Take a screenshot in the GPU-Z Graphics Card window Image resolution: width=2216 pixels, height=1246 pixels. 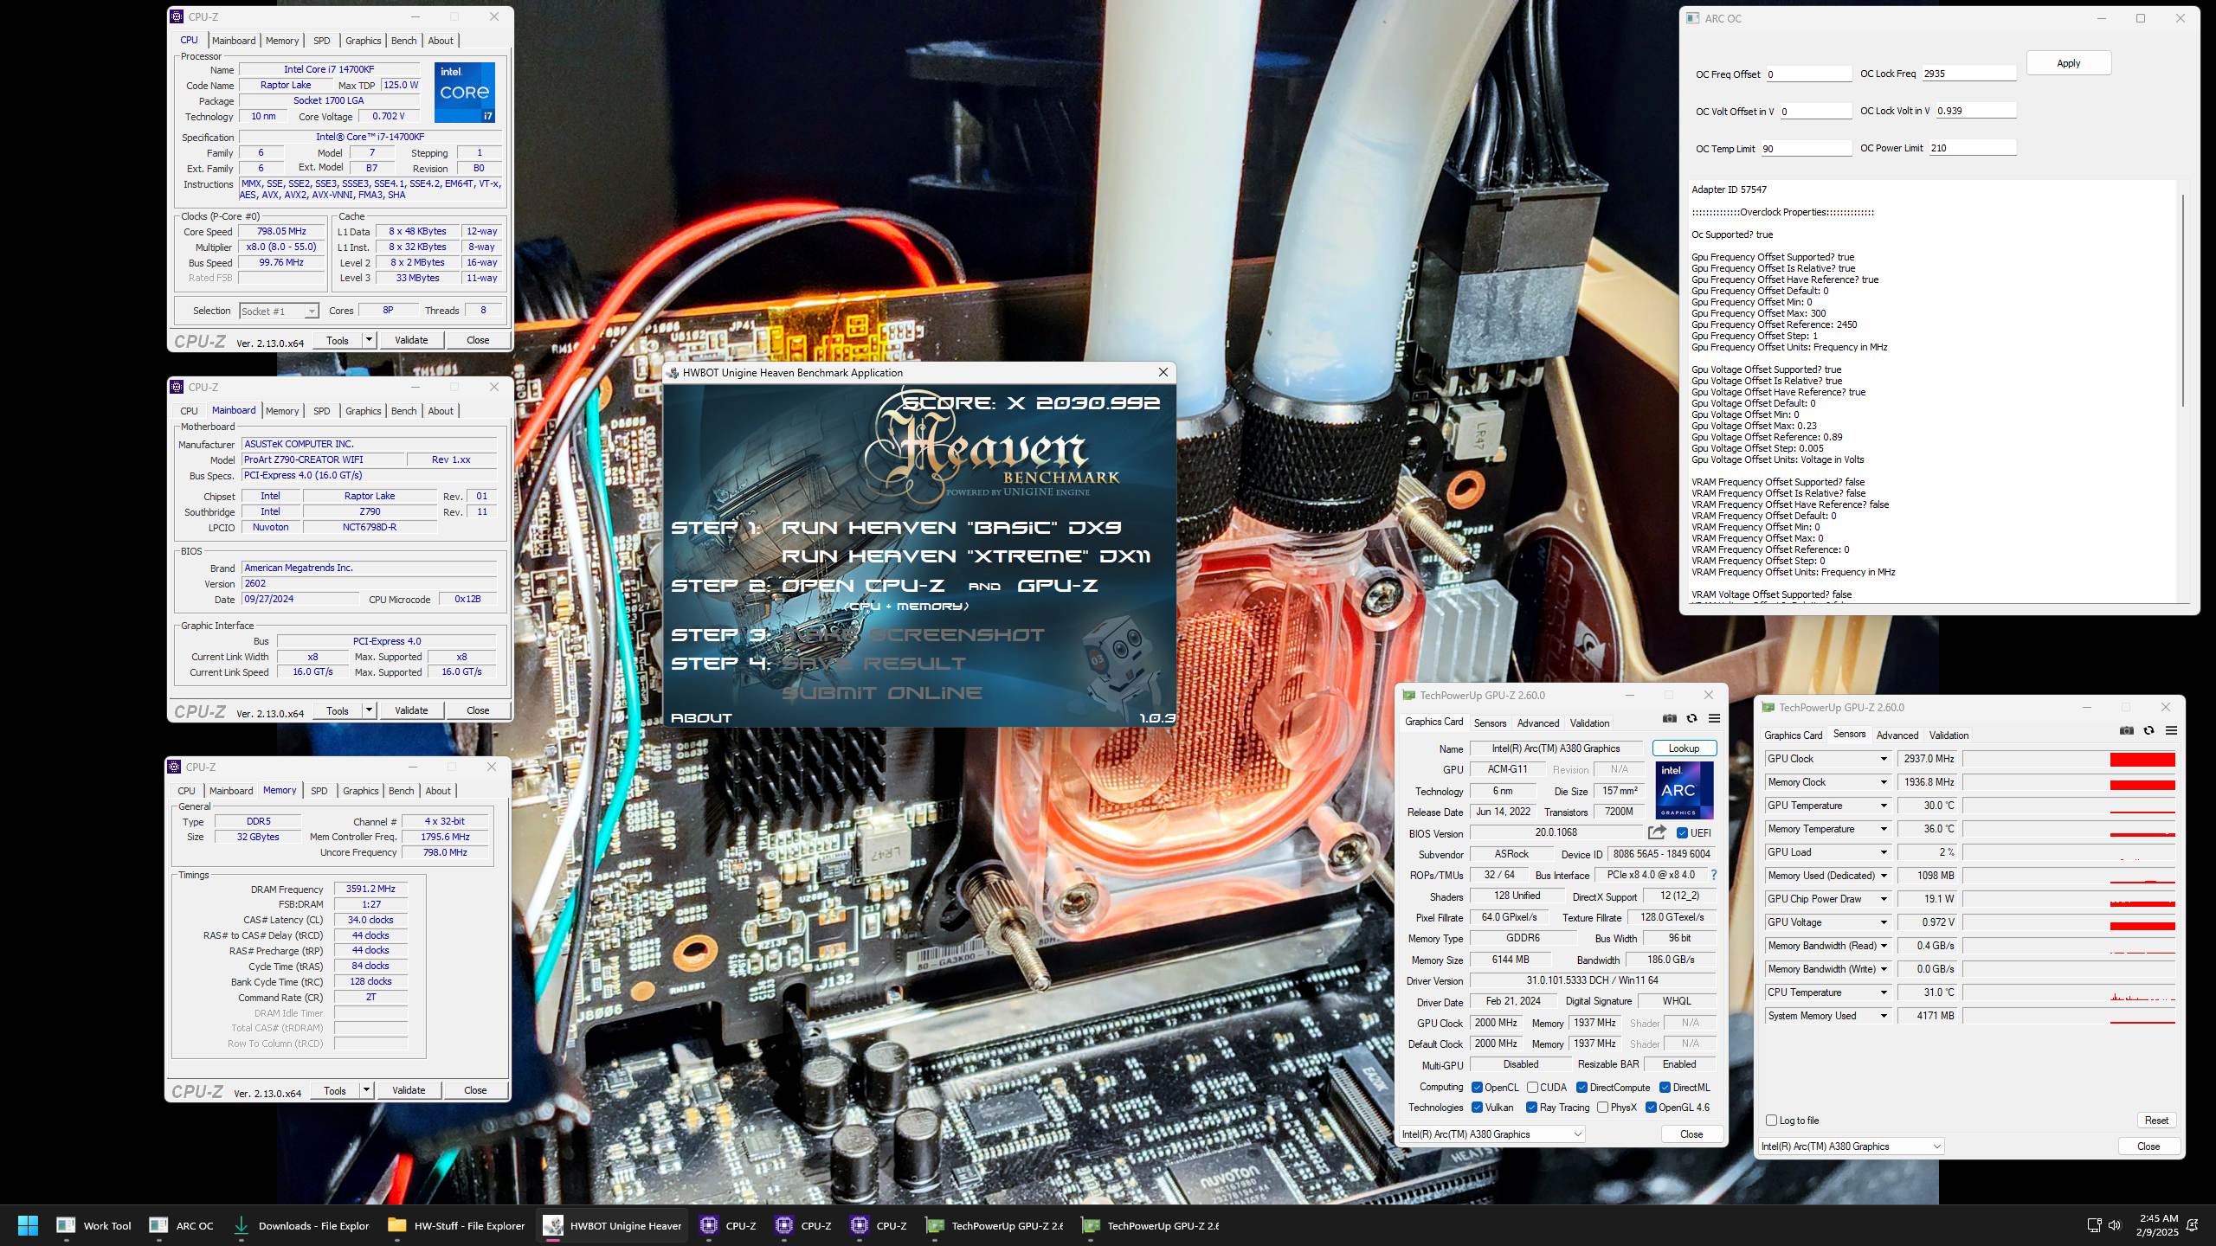[x=1669, y=718]
